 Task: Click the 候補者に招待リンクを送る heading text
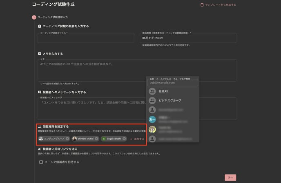coord(60,149)
